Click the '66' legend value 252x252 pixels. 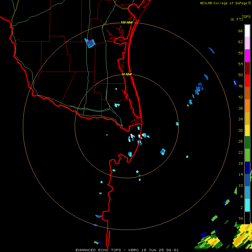[241, 31]
